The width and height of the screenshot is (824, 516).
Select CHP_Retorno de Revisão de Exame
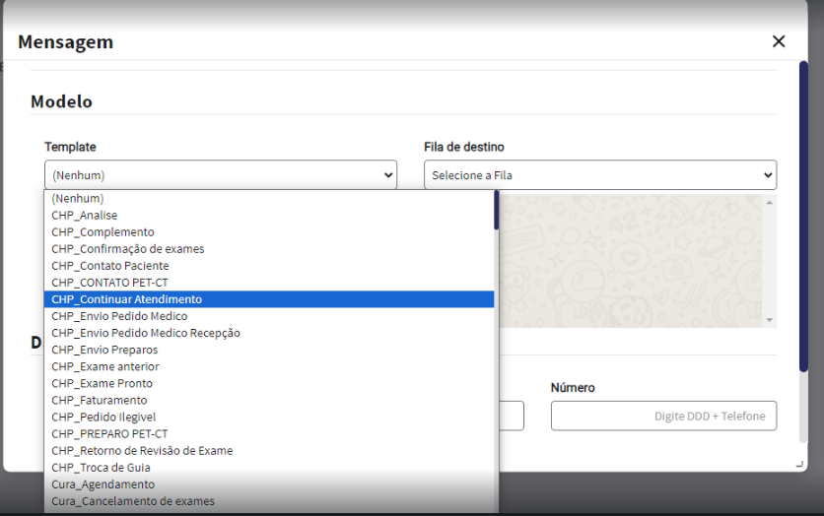[x=269, y=450]
